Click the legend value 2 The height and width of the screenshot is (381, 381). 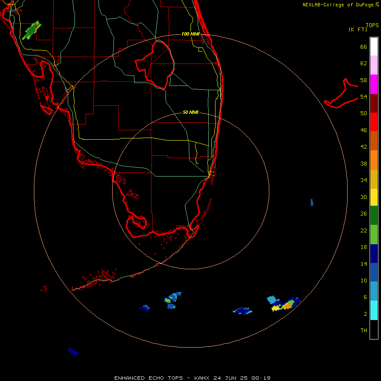365,314
